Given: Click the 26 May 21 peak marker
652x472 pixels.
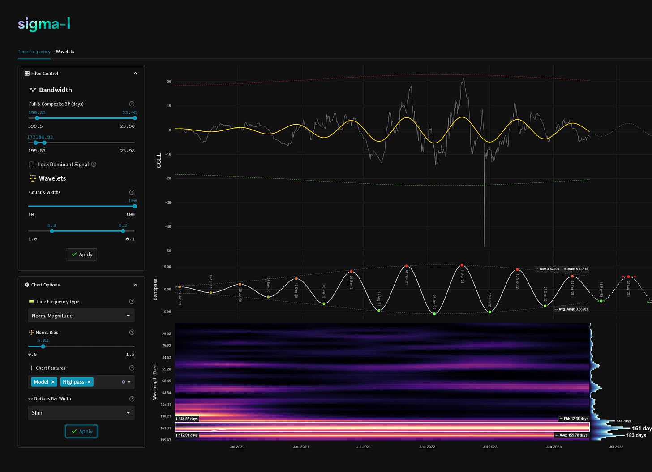Looking at the screenshot, I should [x=352, y=271].
